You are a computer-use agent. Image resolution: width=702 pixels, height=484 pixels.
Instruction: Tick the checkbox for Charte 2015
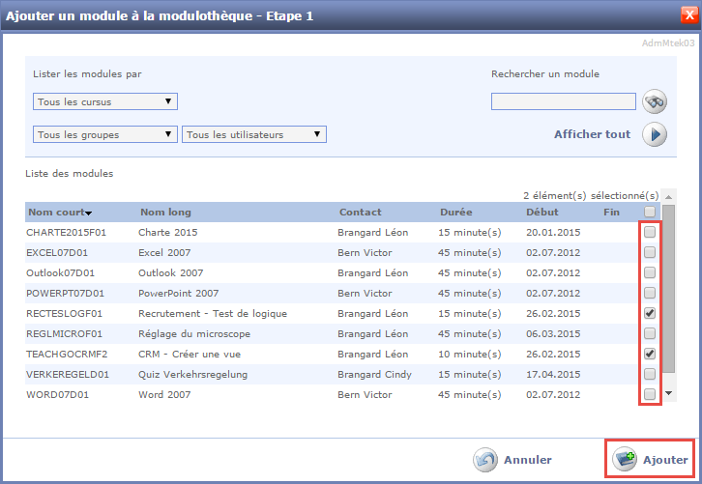coord(650,232)
